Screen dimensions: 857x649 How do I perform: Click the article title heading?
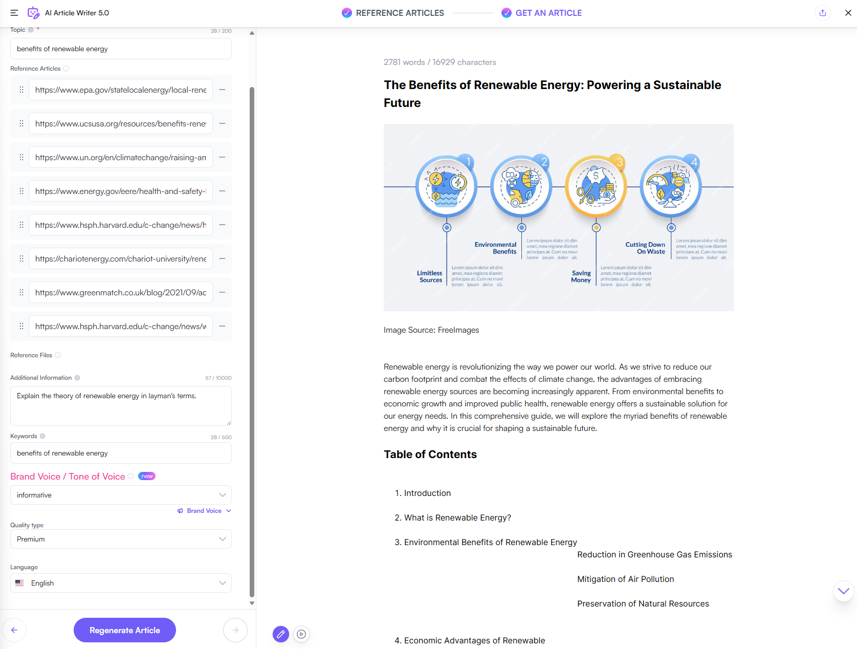pyautogui.click(x=553, y=94)
